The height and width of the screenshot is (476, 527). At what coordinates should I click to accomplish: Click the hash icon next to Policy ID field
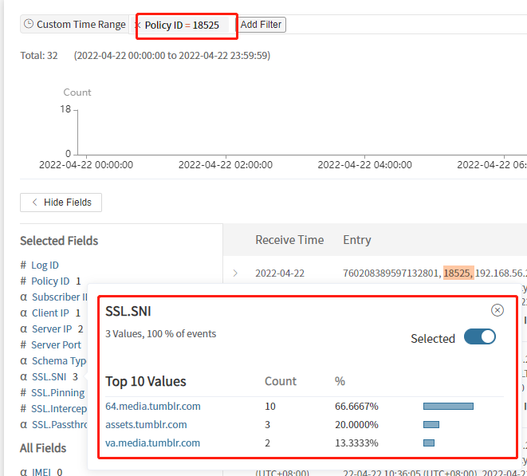click(23, 281)
